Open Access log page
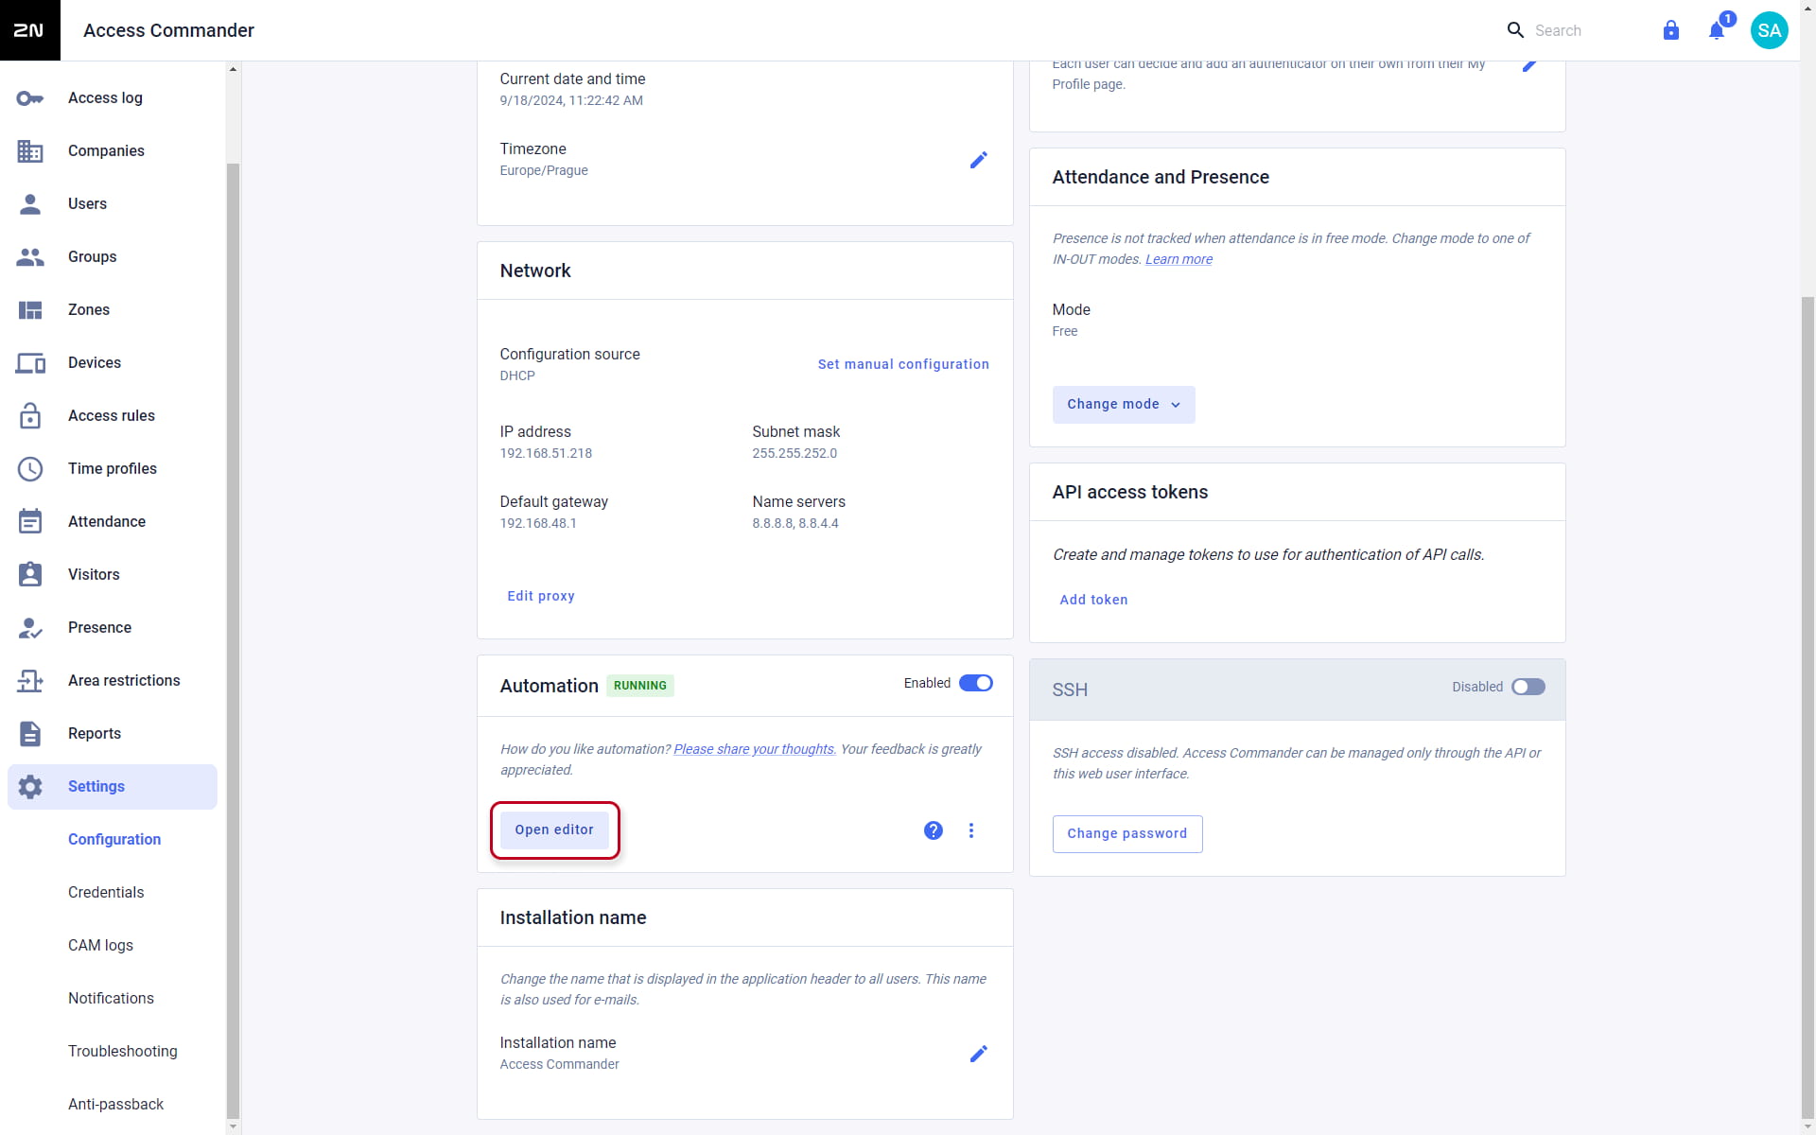Screen dimensions: 1816x1135 click(112, 98)
